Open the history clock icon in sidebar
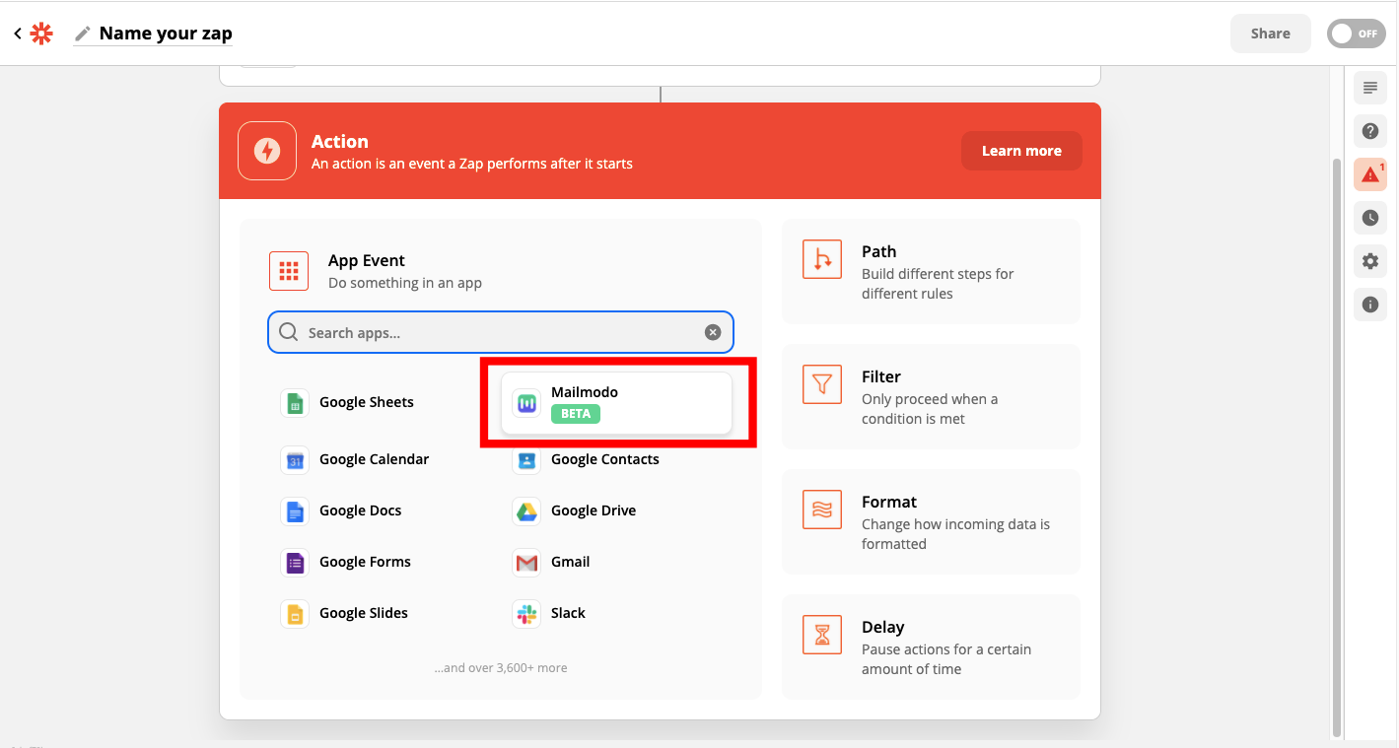The image size is (1399, 748). point(1369,218)
